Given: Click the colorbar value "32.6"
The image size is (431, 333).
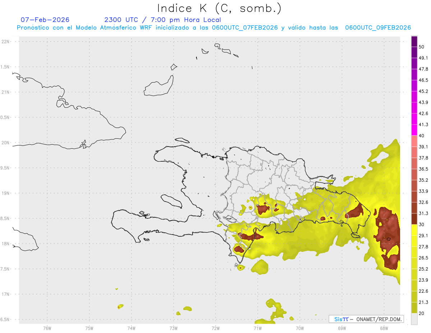Looking at the screenshot, I should coord(423,203).
